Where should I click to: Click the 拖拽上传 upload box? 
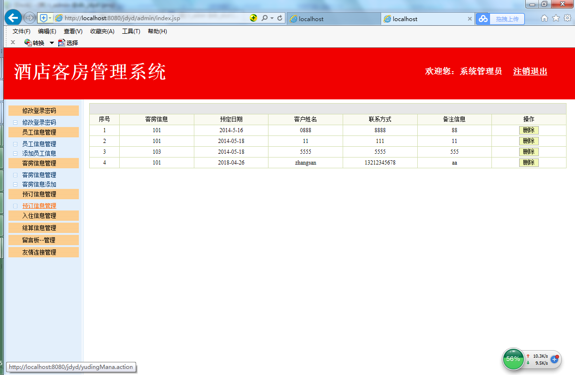coord(507,19)
